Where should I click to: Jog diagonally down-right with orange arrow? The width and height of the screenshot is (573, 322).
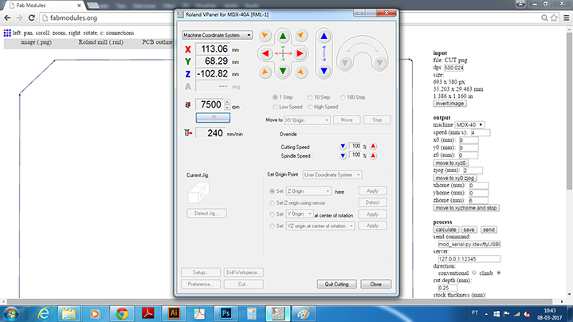point(300,72)
